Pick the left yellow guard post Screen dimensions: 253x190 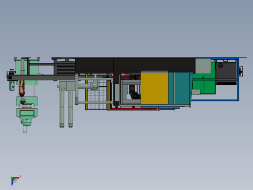click(x=86, y=92)
